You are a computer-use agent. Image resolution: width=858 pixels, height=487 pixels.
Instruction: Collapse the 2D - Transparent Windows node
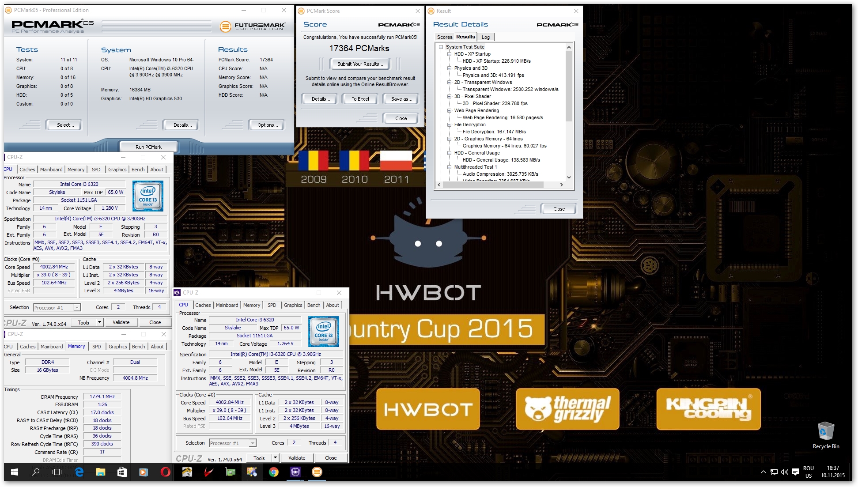[449, 82]
